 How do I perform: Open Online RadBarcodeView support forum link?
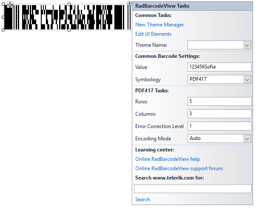[x=179, y=168]
